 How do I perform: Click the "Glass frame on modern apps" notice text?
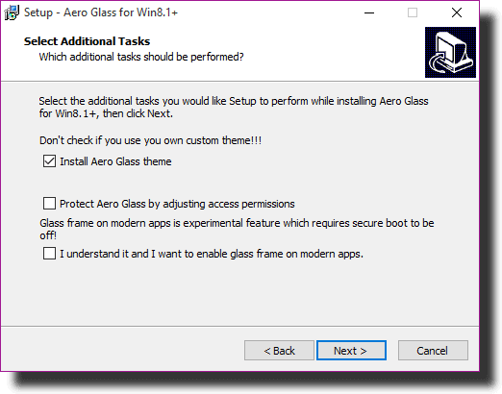pyautogui.click(x=237, y=229)
